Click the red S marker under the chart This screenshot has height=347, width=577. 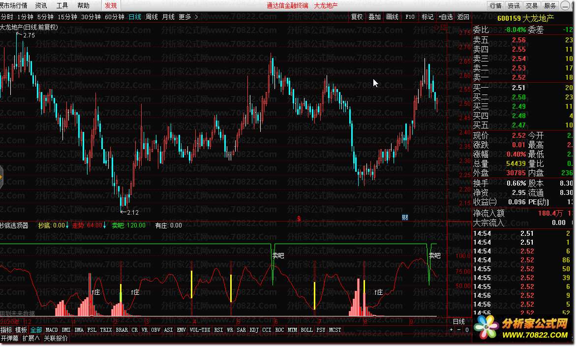click(299, 219)
